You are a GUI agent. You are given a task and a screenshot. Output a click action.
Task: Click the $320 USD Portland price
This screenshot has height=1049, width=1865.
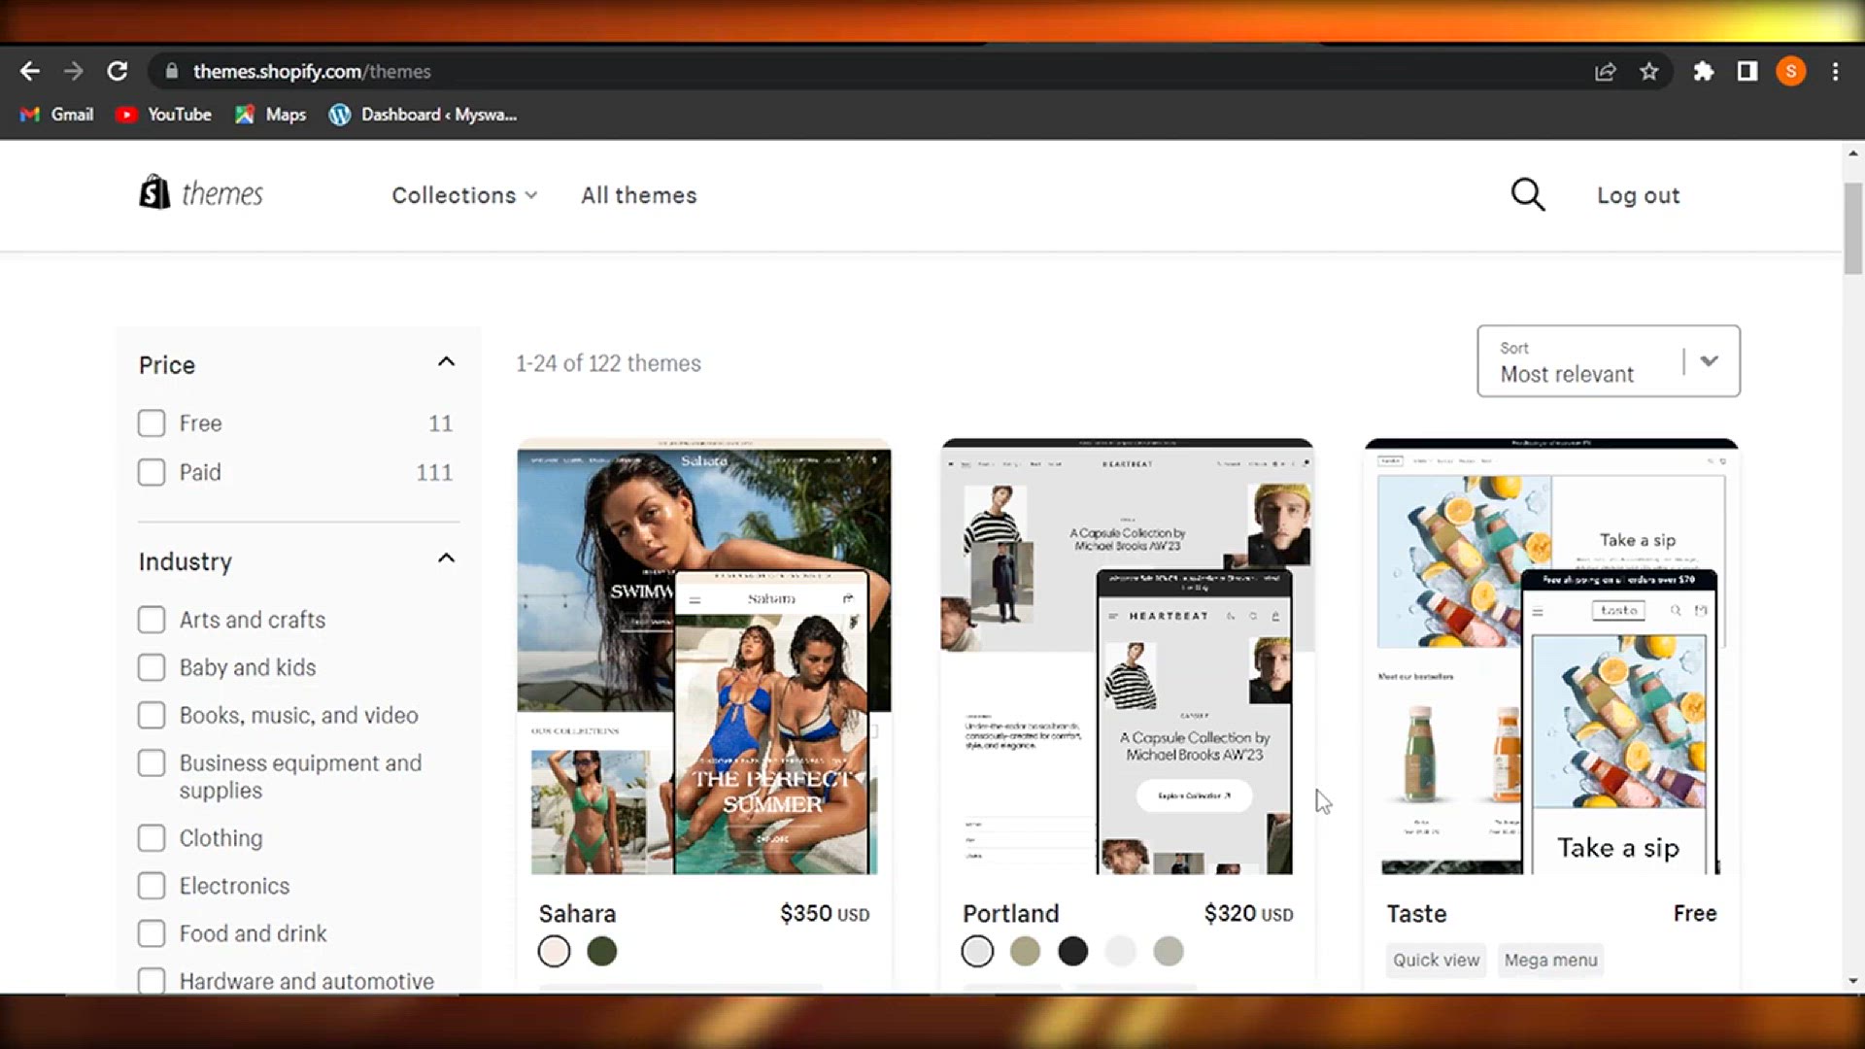pos(1248,914)
